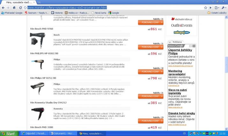This screenshot has height=136, width=228.
Task: Open Hobby.cz bookmark
Action: (x=77, y=13)
